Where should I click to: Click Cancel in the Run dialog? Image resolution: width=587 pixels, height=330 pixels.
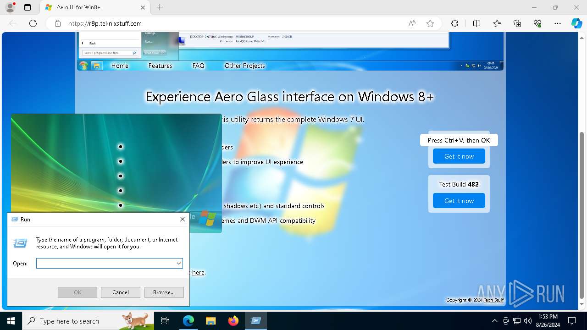121,292
